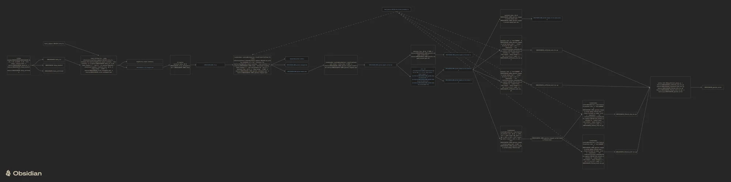The image size is (731, 182).
Task: Click the map2ncrna.output.summary card
Action: click(145, 62)
